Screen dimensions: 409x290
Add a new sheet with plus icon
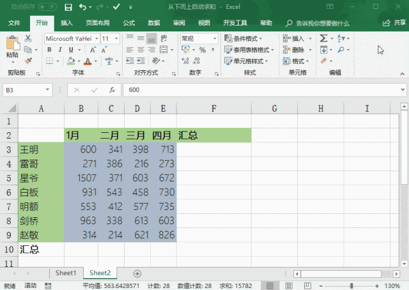coord(137,273)
